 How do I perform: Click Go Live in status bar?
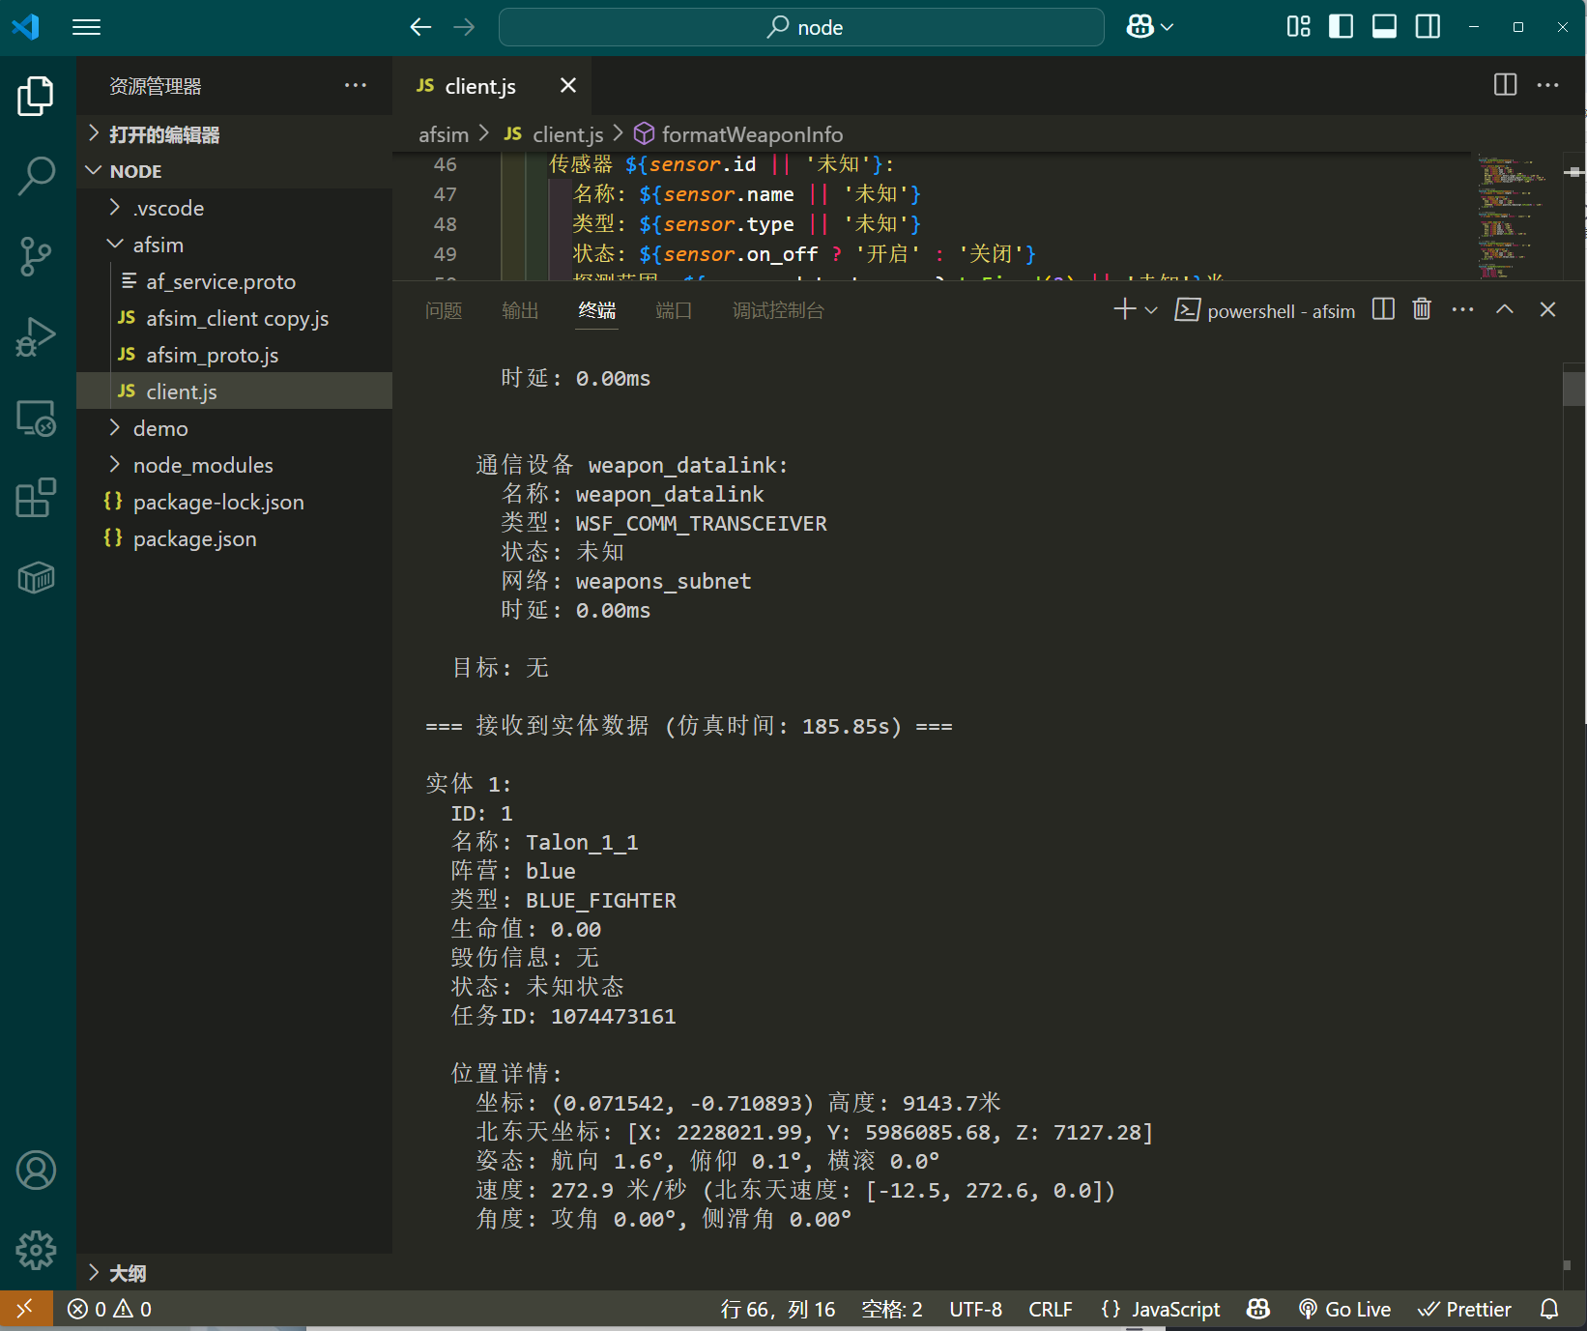1345,1309
